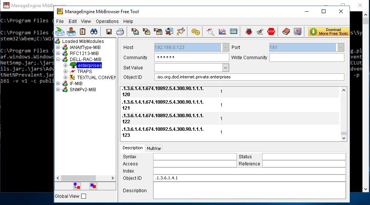The height and width of the screenshot is (205, 370).
Task: Click Download More Free Tools button
Action: point(329,32)
